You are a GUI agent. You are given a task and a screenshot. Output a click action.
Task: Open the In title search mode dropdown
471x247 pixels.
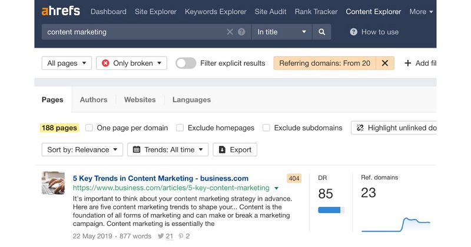282,32
